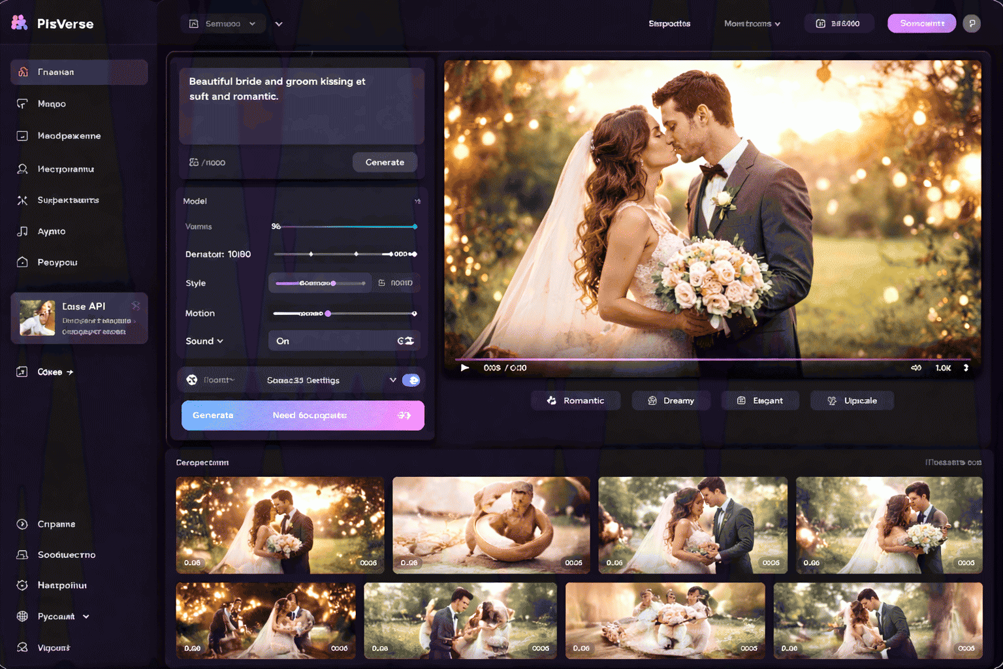Viewport: 1003px width, 669px height.
Task: Click the play button in video player
Action: (x=465, y=368)
